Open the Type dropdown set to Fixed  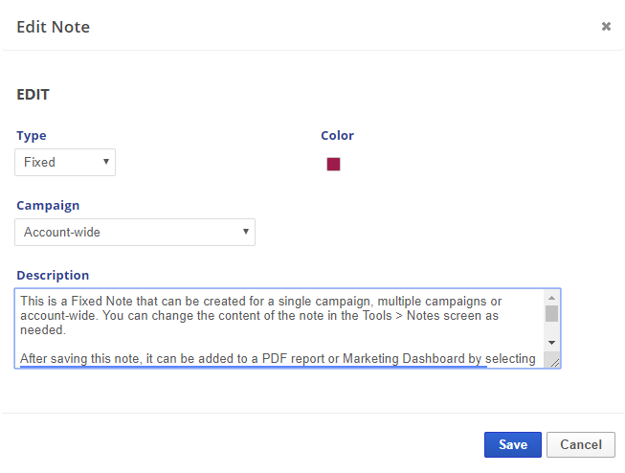(x=65, y=162)
